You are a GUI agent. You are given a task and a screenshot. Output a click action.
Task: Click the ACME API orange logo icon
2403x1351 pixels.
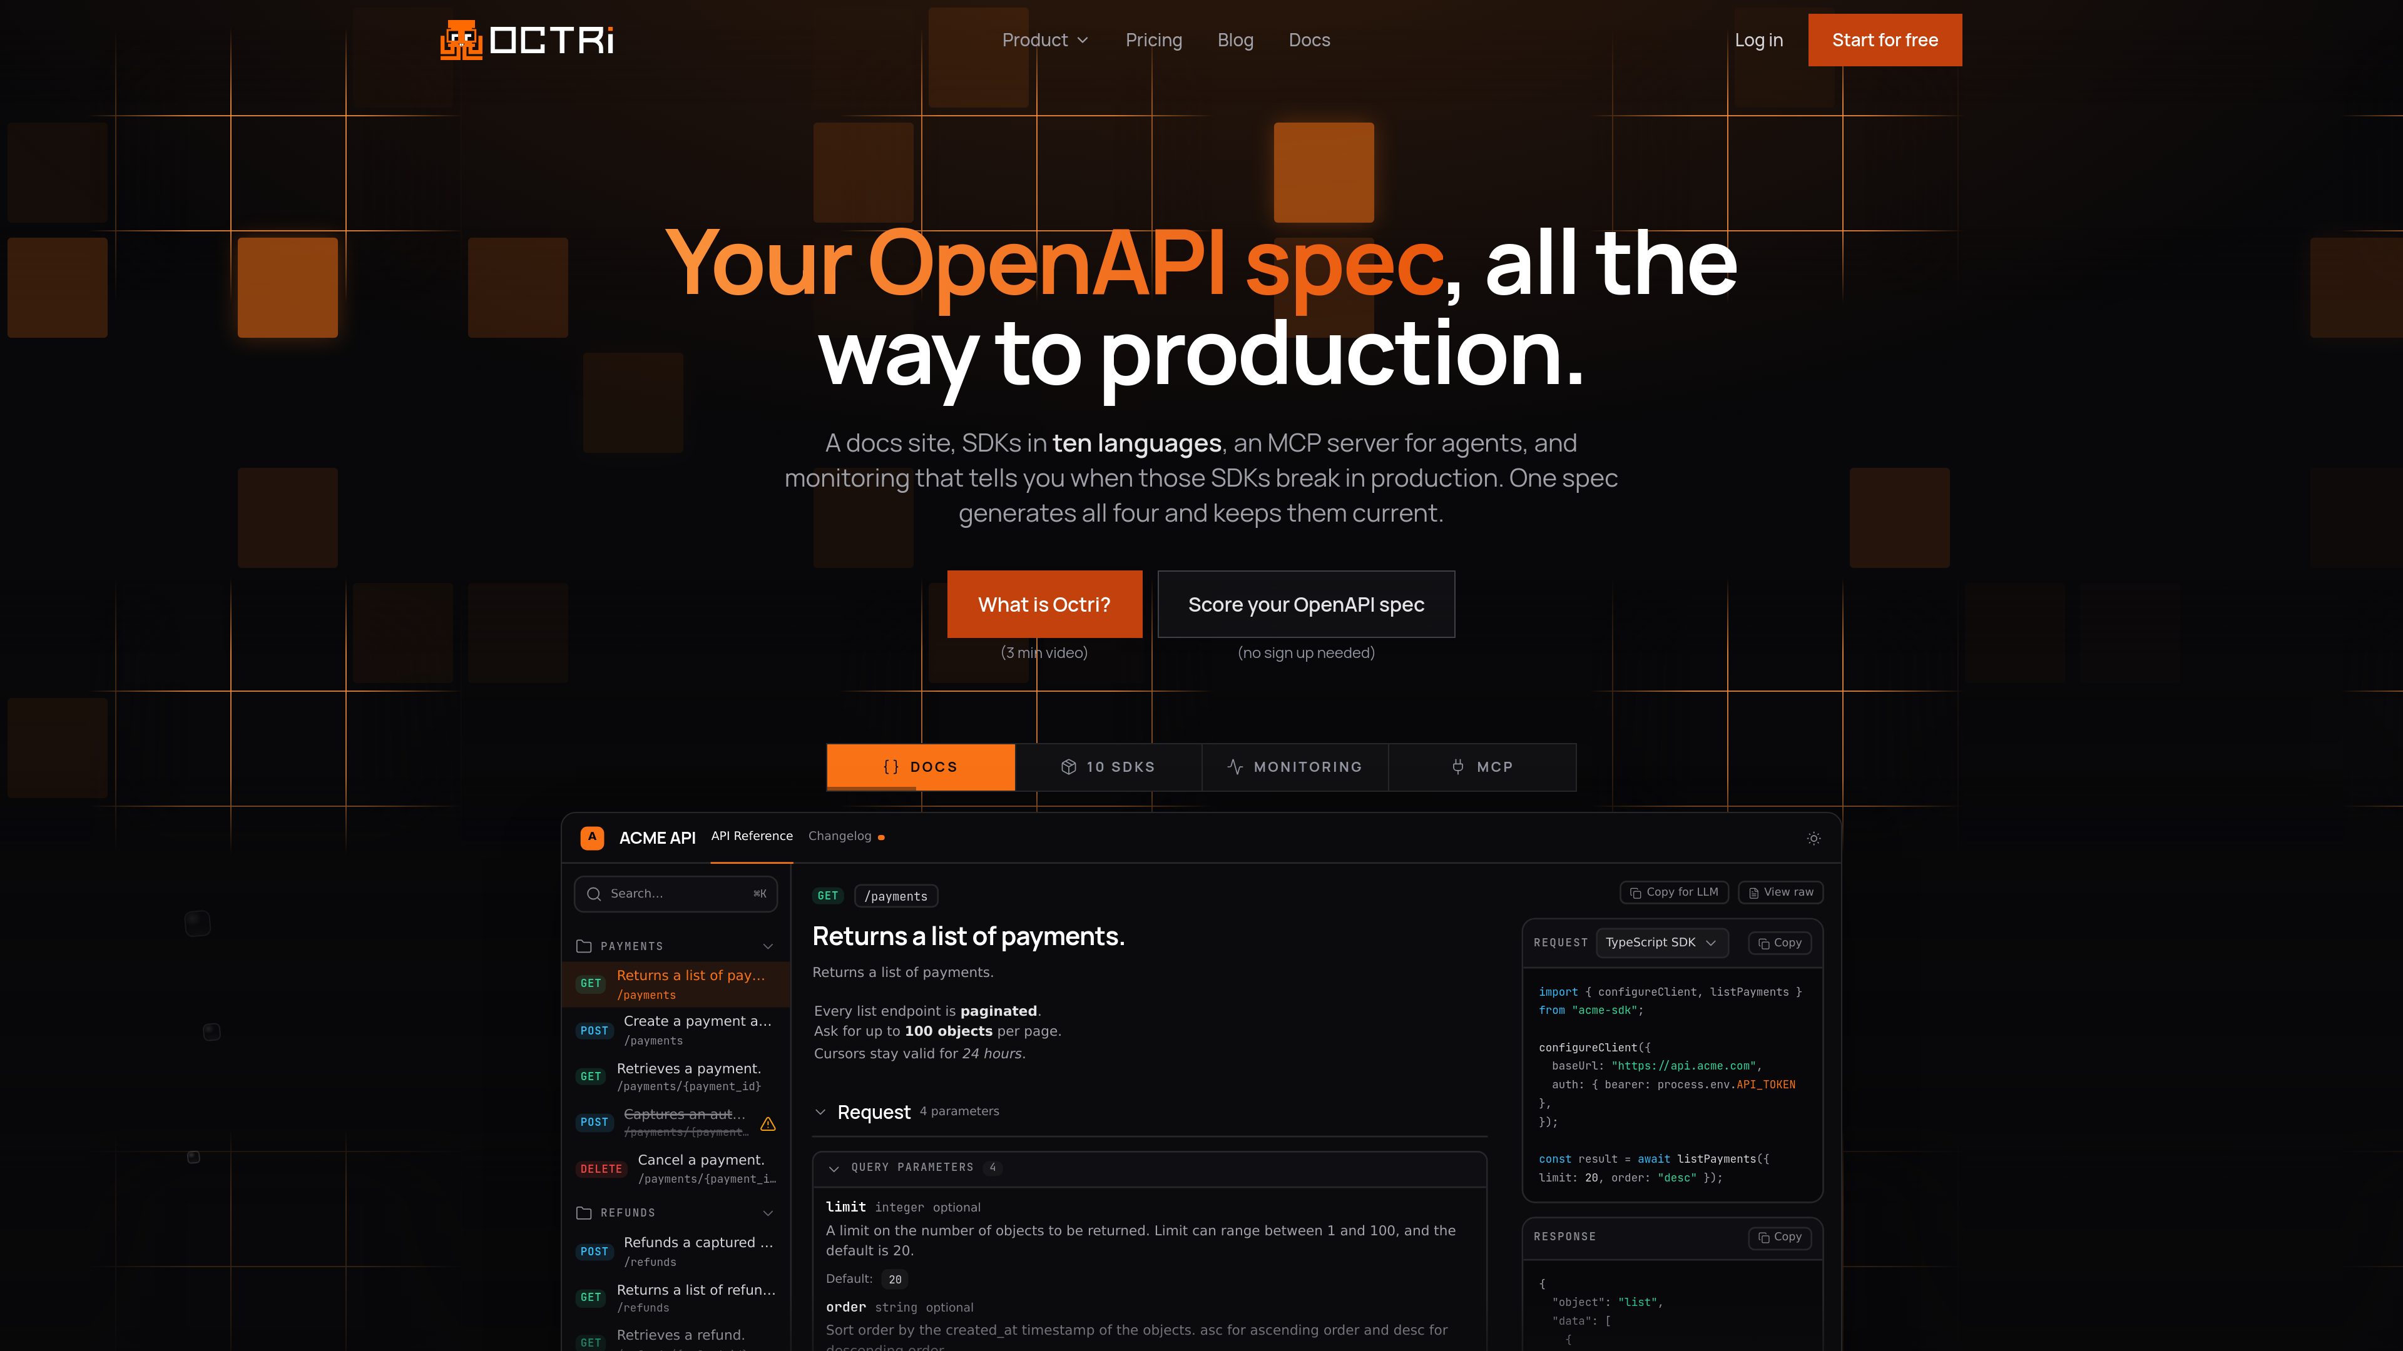coord(593,837)
